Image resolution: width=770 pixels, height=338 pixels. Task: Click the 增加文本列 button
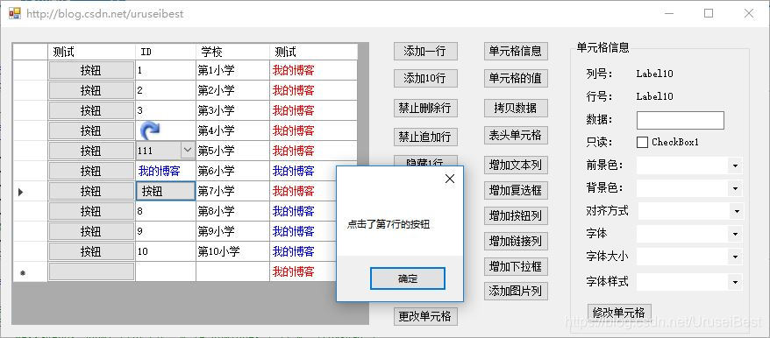[516, 165]
